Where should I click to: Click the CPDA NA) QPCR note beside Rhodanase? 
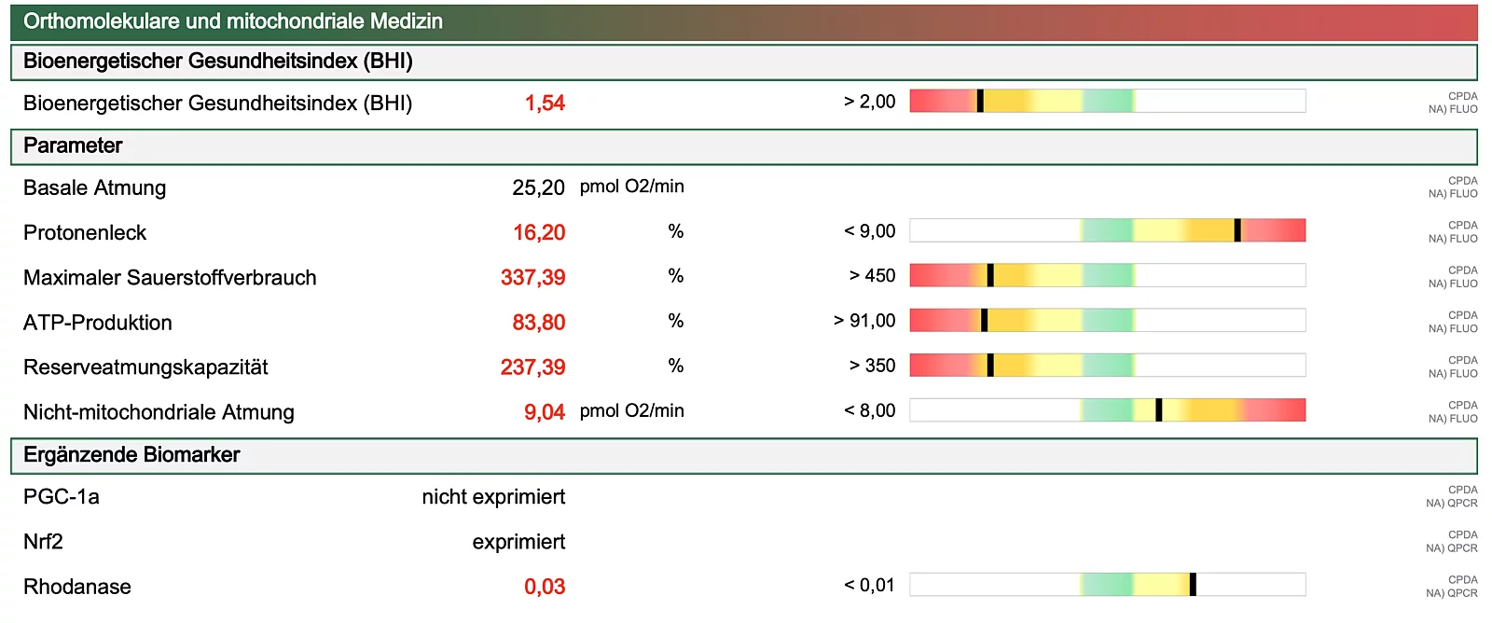pyautogui.click(x=1452, y=587)
